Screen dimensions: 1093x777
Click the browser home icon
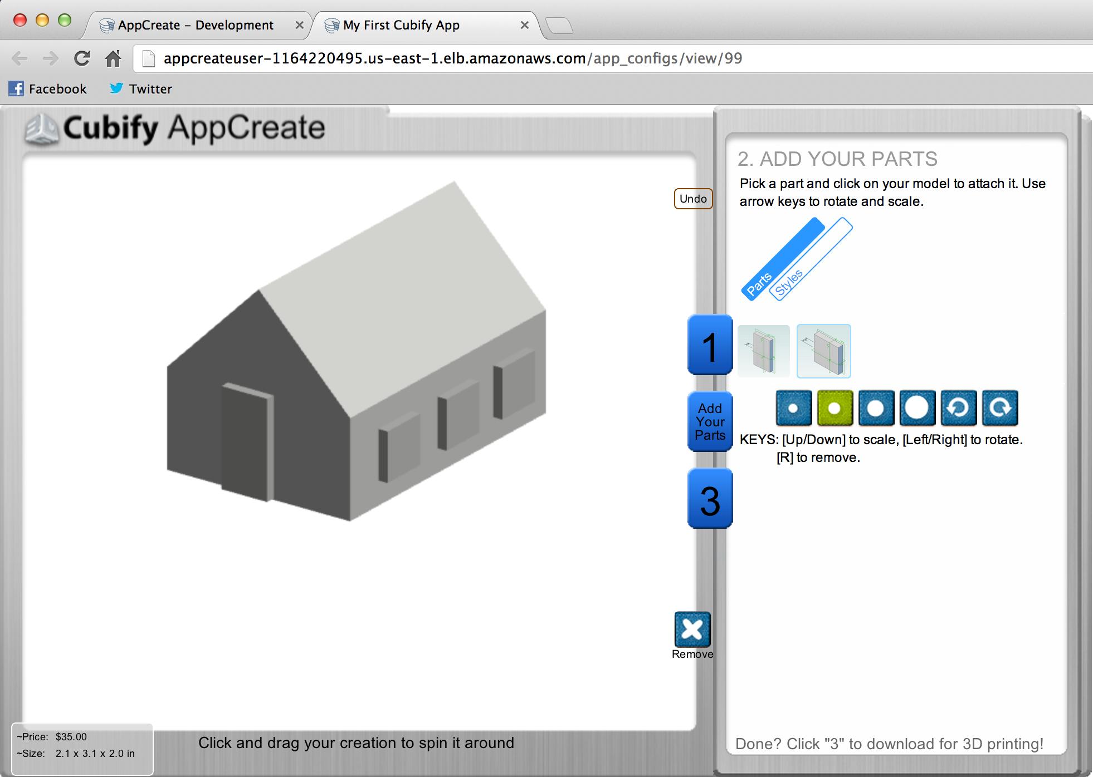114,58
